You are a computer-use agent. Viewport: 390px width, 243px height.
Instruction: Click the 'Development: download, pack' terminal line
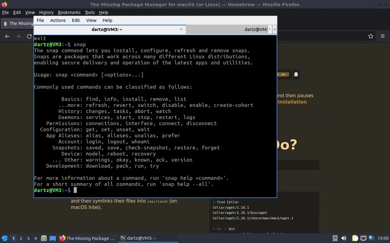click(x=102, y=166)
